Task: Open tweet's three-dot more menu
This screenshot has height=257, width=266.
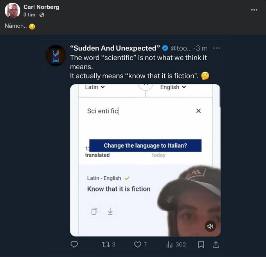Action: (216, 48)
